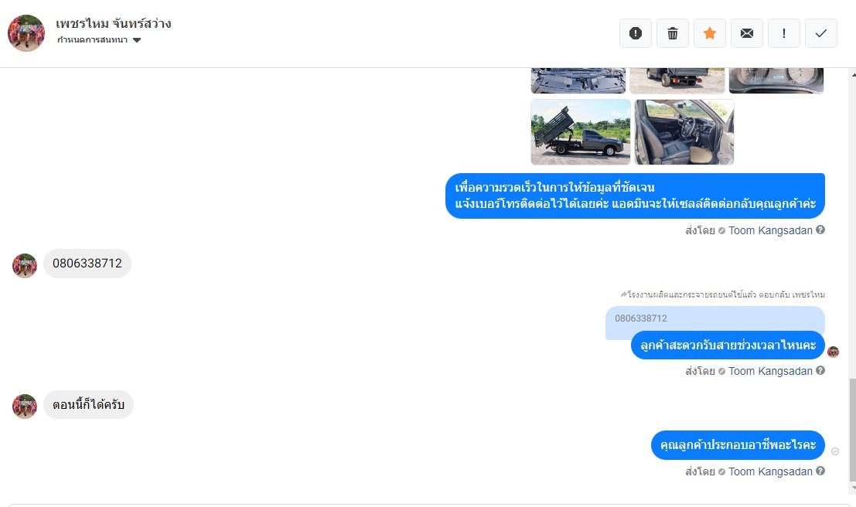Click help icon under ลูกค้าสะดวกรับสาย message
The image size is (856, 507).
click(820, 370)
